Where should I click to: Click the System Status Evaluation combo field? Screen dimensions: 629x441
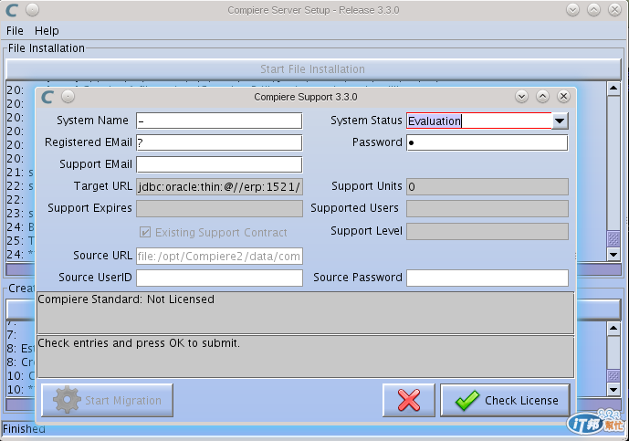coord(479,121)
